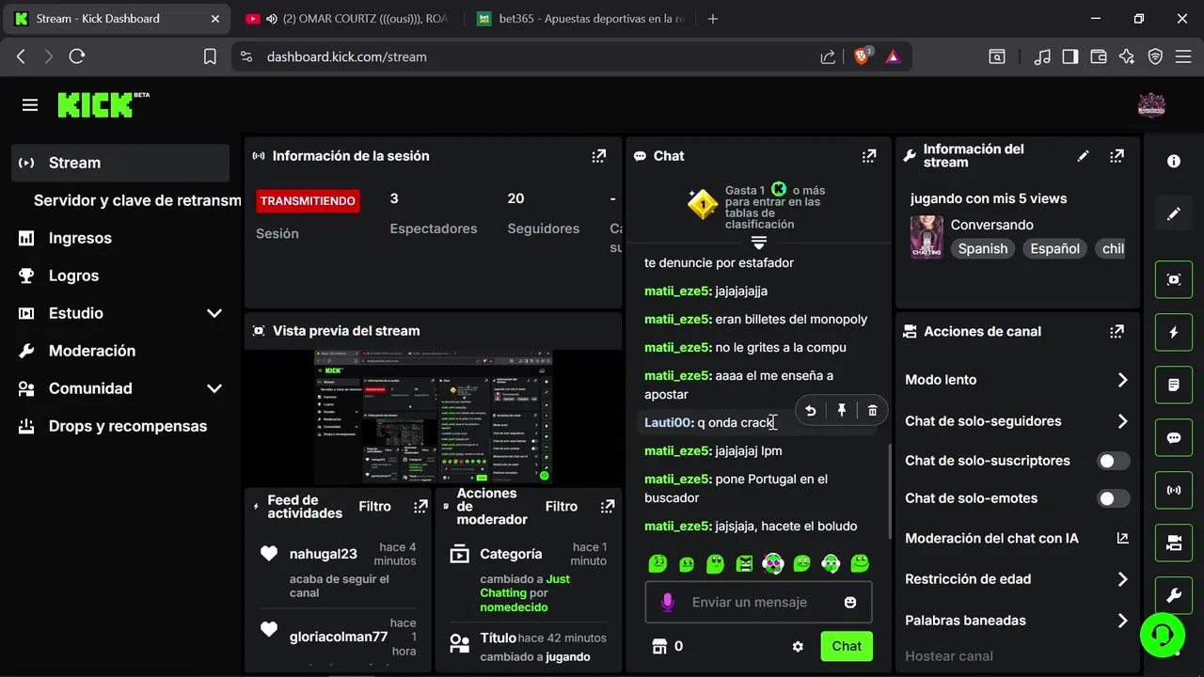Toggle the camera icon in right sidebar
1204x677 pixels.
coord(1174,543)
